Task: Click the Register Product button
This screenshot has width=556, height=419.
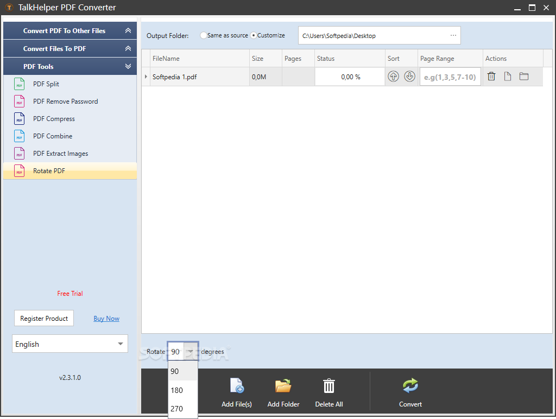Action: [x=44, y=319]
